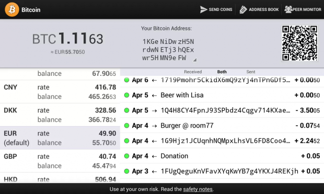The image size is (324, 194).
Task: Open the Apr 5 transaction 1Q4H8CY4Fpn...
Action: tap(222, 110)
